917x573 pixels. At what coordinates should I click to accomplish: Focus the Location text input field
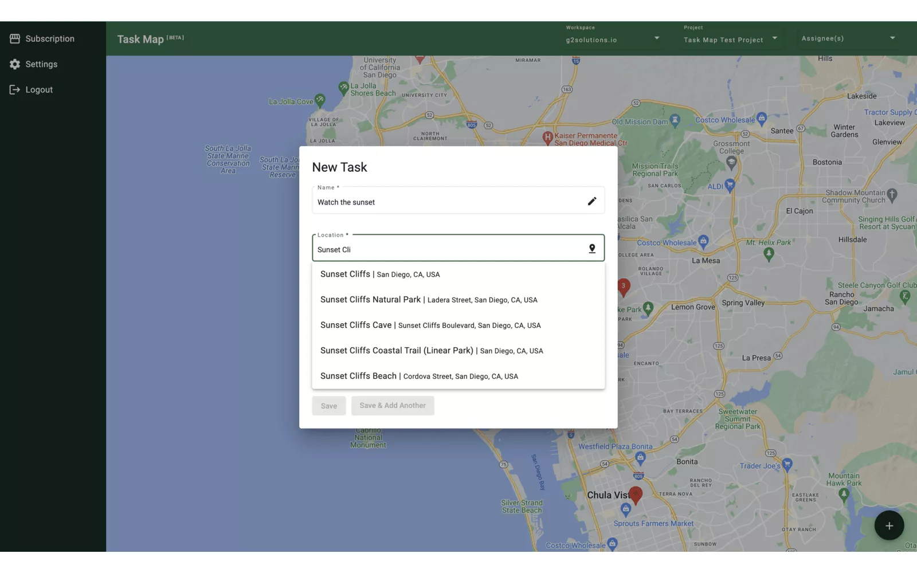tap(447, 250)
